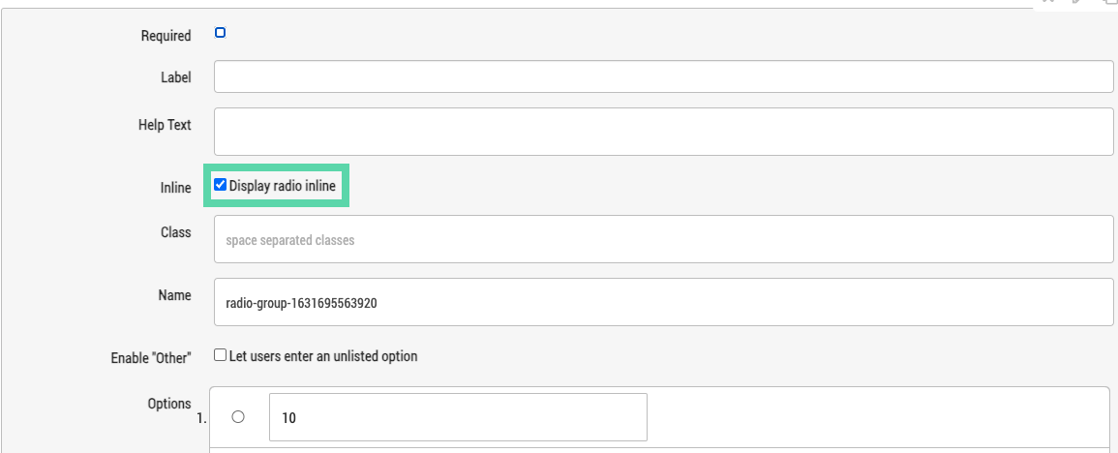The image size is (1118, 453).
Task: Click the Name field with radio-group-1631695563920
Action: tap(663, 302)
